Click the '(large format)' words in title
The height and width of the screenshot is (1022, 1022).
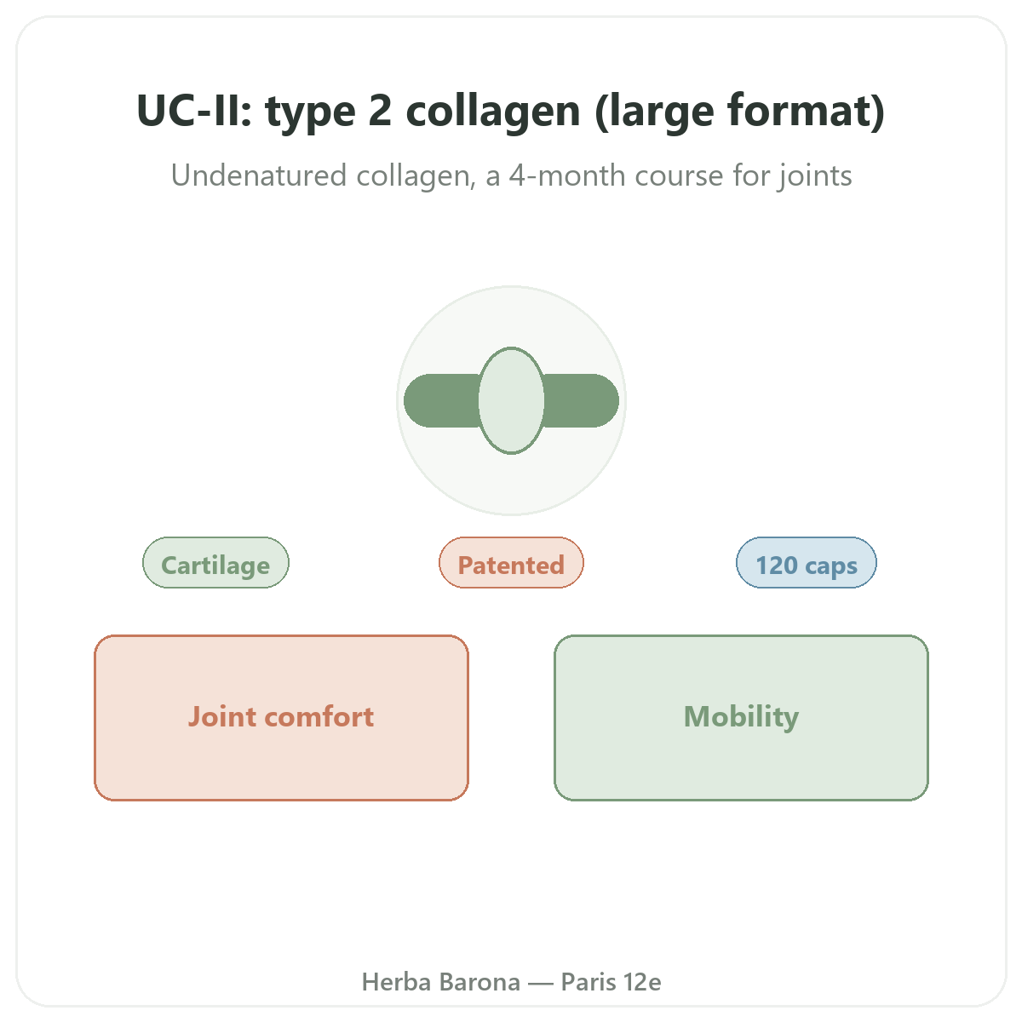[739, 111]
